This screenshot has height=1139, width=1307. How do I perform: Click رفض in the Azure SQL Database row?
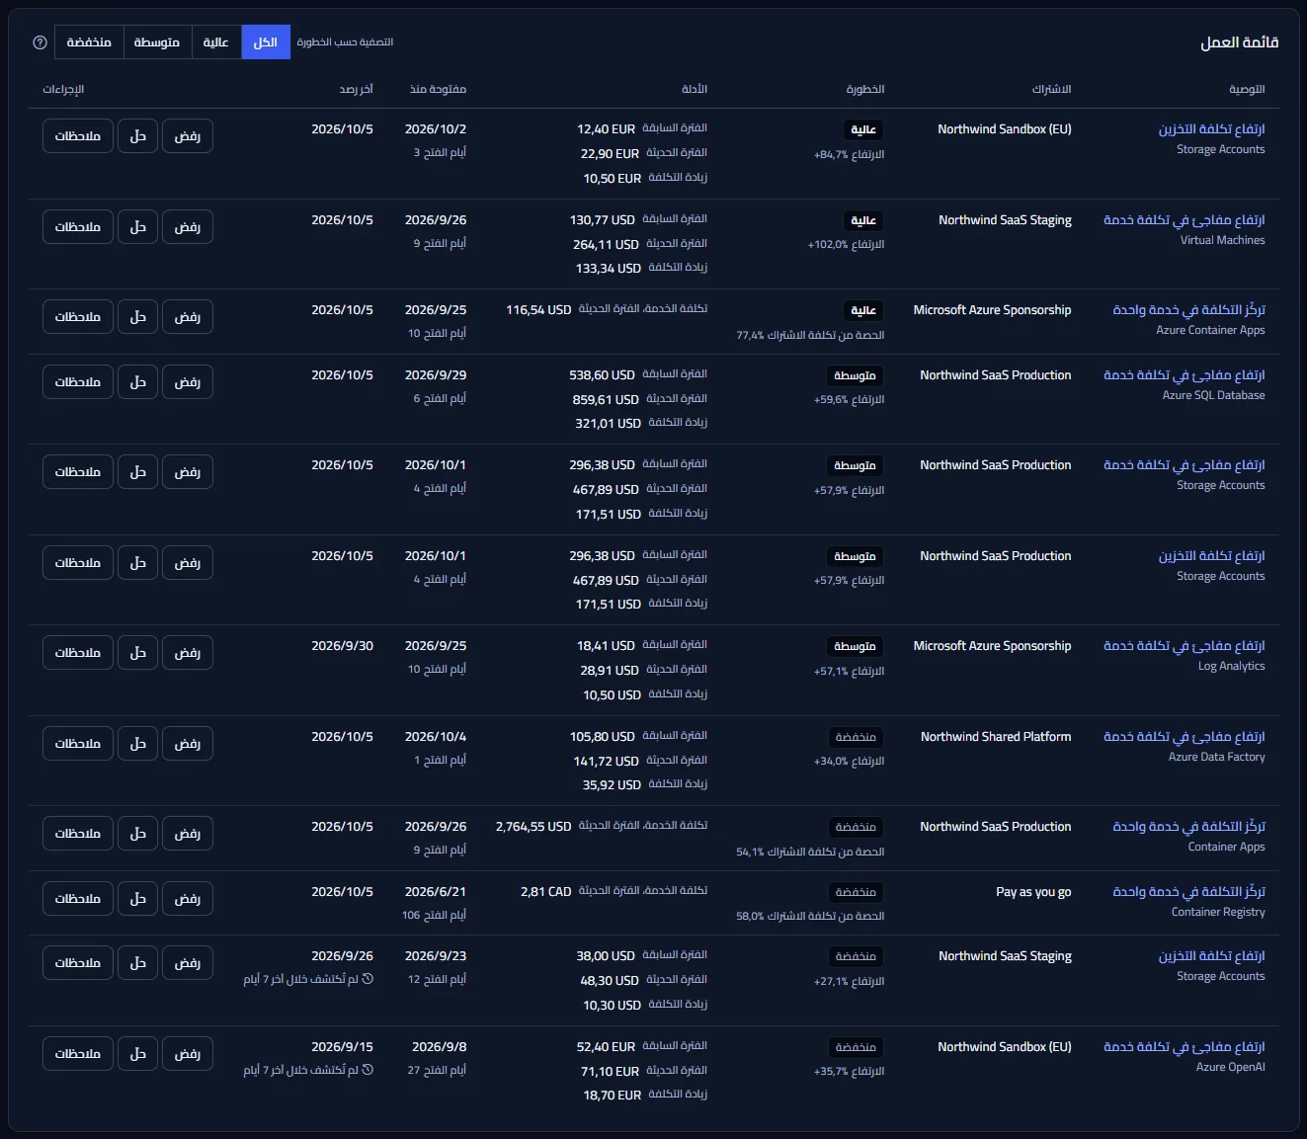(x=188, y=382)
